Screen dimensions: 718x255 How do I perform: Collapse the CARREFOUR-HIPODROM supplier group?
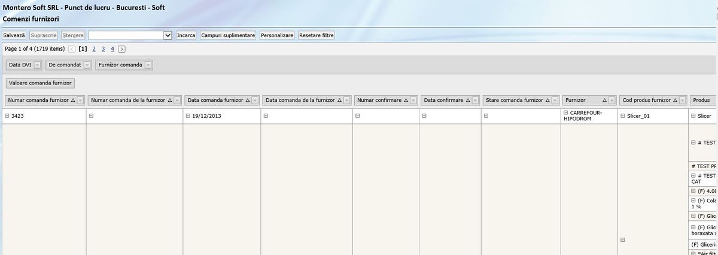point(565,113)
